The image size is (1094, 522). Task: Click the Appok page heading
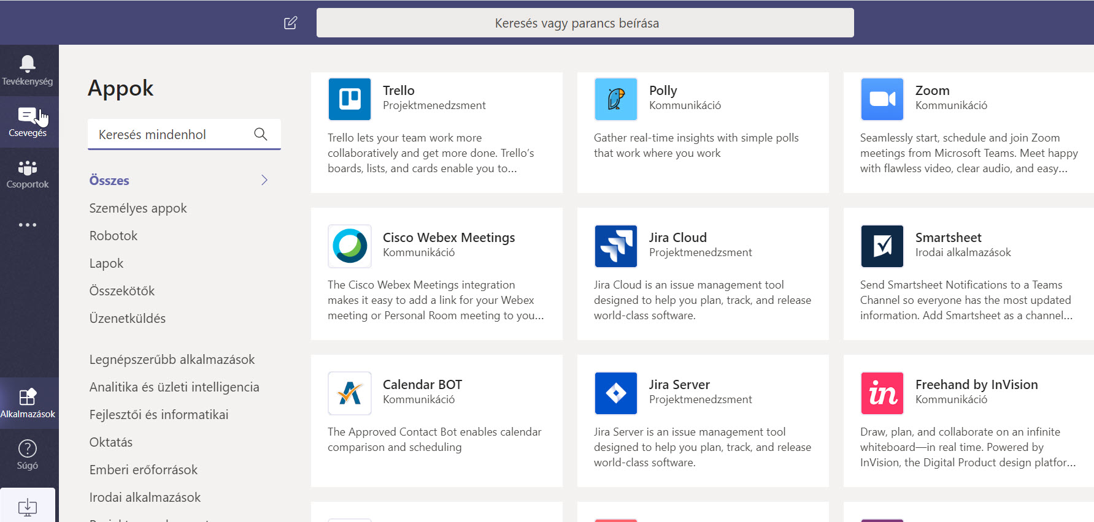(121, 88)
